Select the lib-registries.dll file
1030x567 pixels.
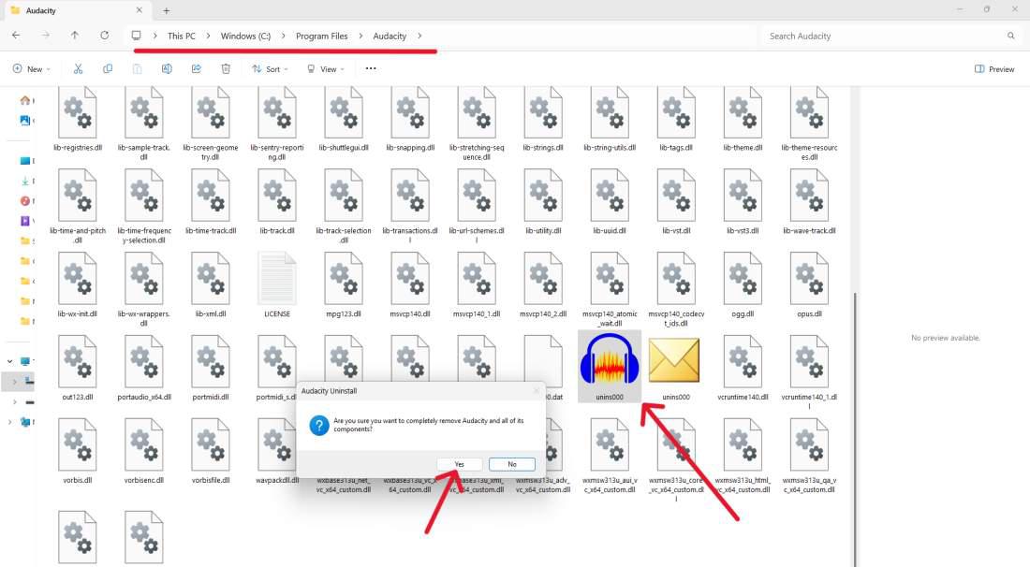78,120
